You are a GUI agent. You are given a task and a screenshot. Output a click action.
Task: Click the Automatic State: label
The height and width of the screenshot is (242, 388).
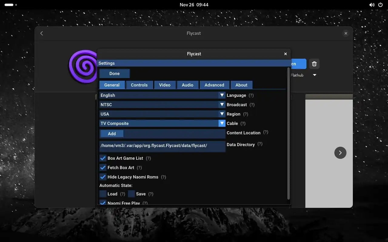click(x=116, y=185)
